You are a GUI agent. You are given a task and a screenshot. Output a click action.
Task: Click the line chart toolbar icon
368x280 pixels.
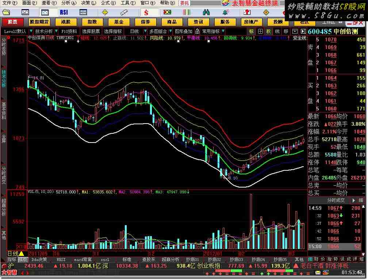(x=25, y=12)
